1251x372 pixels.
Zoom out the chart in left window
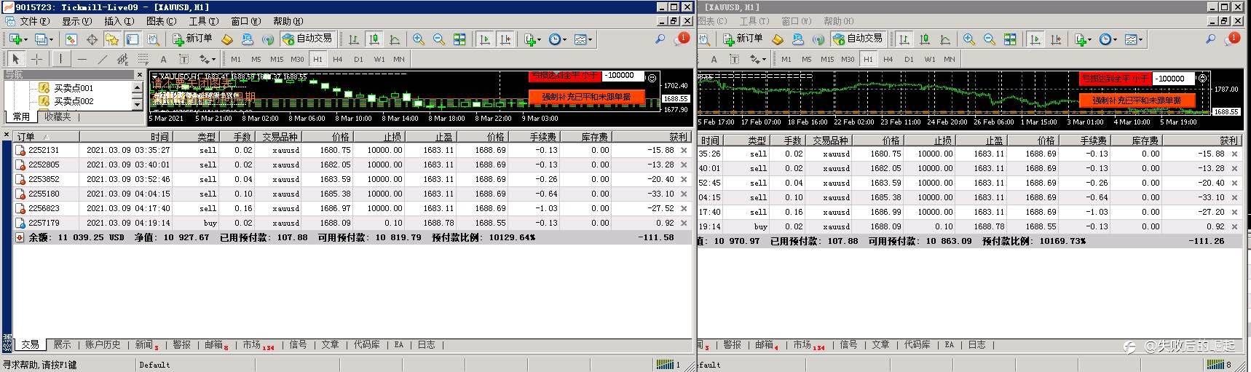[439, 39]
